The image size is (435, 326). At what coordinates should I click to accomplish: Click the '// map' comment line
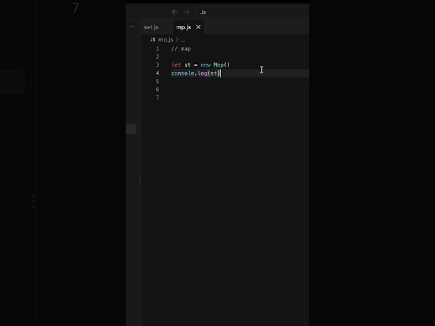[181, 49]
